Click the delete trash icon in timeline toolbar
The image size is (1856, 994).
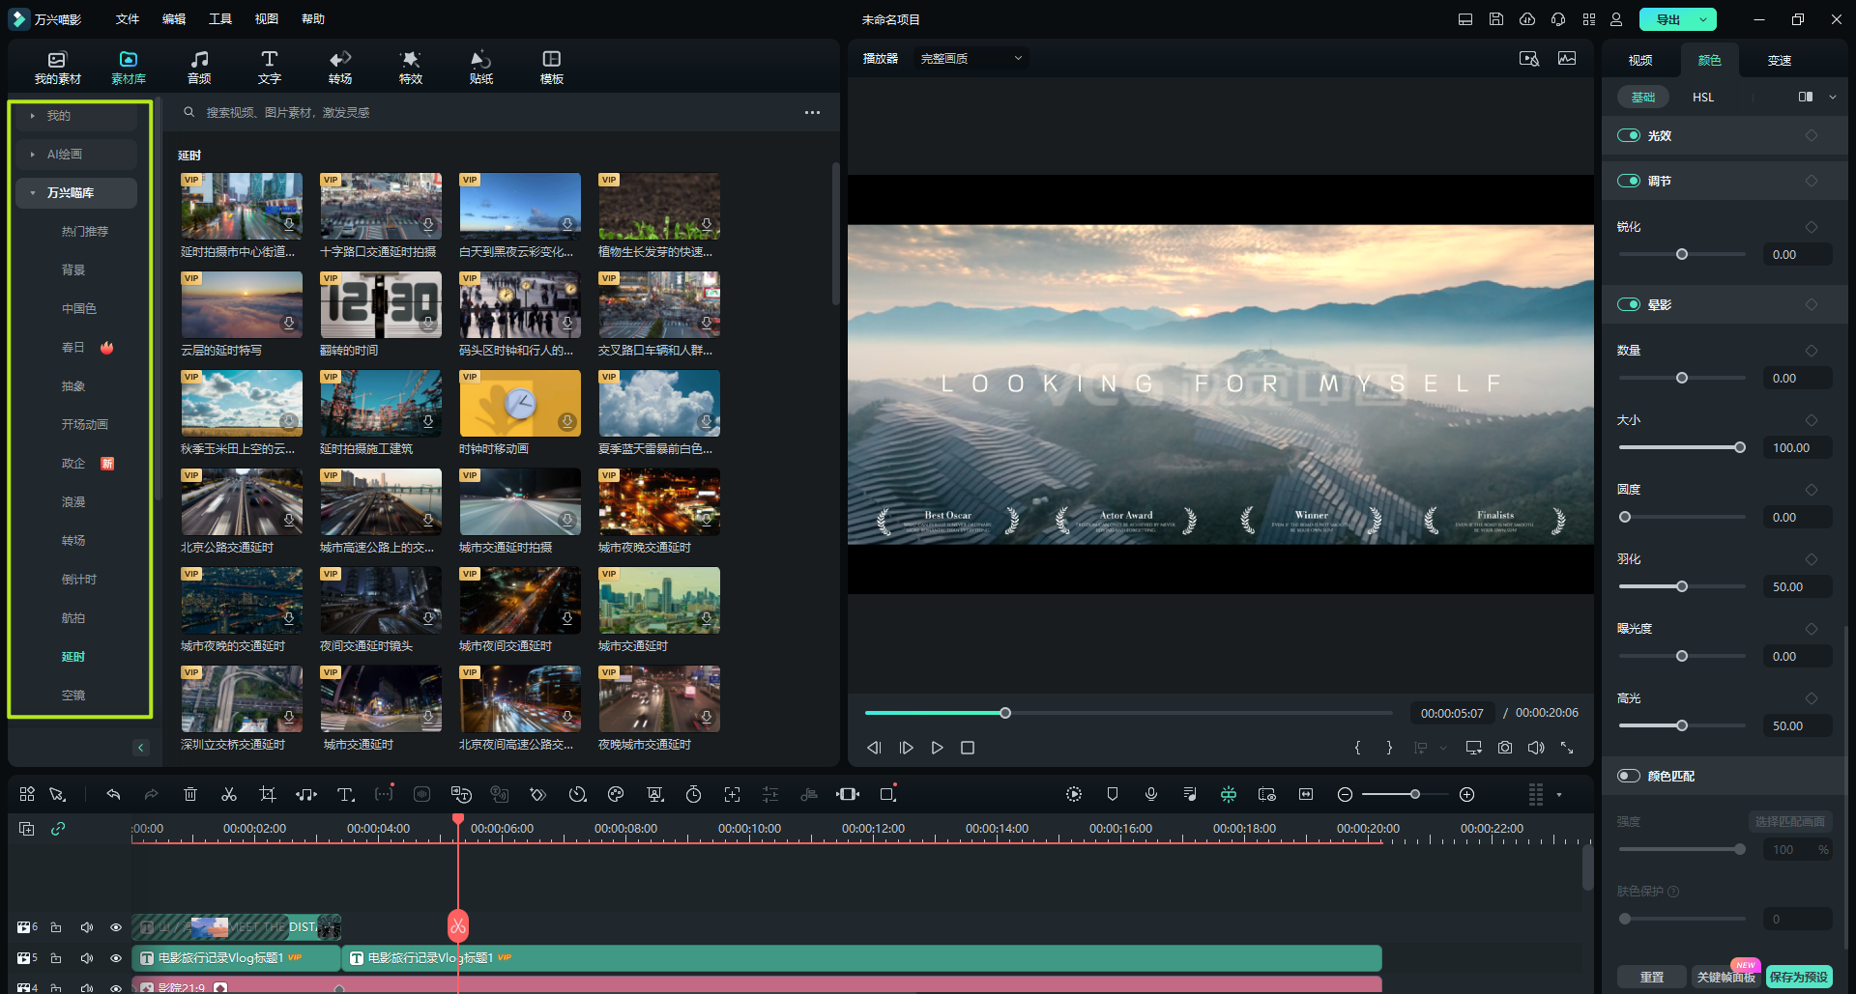pyautogui.click(x=190, y=794)
